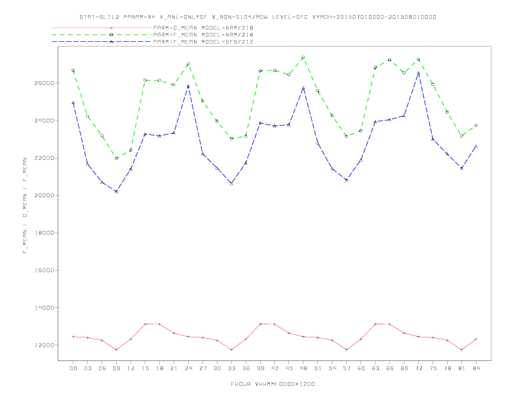Click blue GFS triangle marker at hour 09 minimum
Image resolution: width=519 pixels, height=401 pixels.
pyautogui.click(x=116, y=191)
